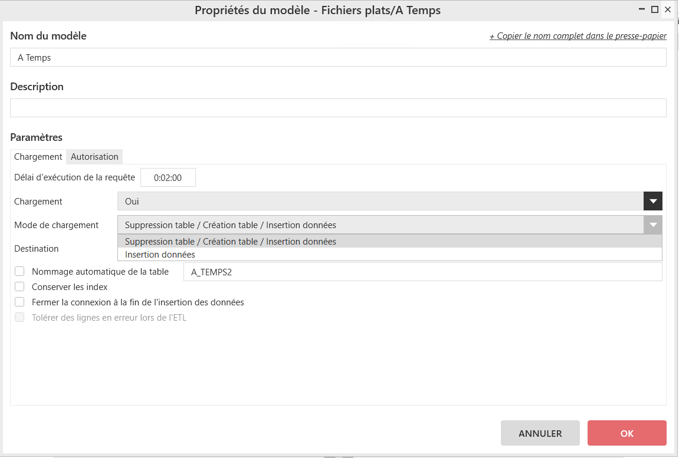Click the Tolérer des lignes en erreur checkbox
Screen dimensions: 679x458
click(20, 318)
